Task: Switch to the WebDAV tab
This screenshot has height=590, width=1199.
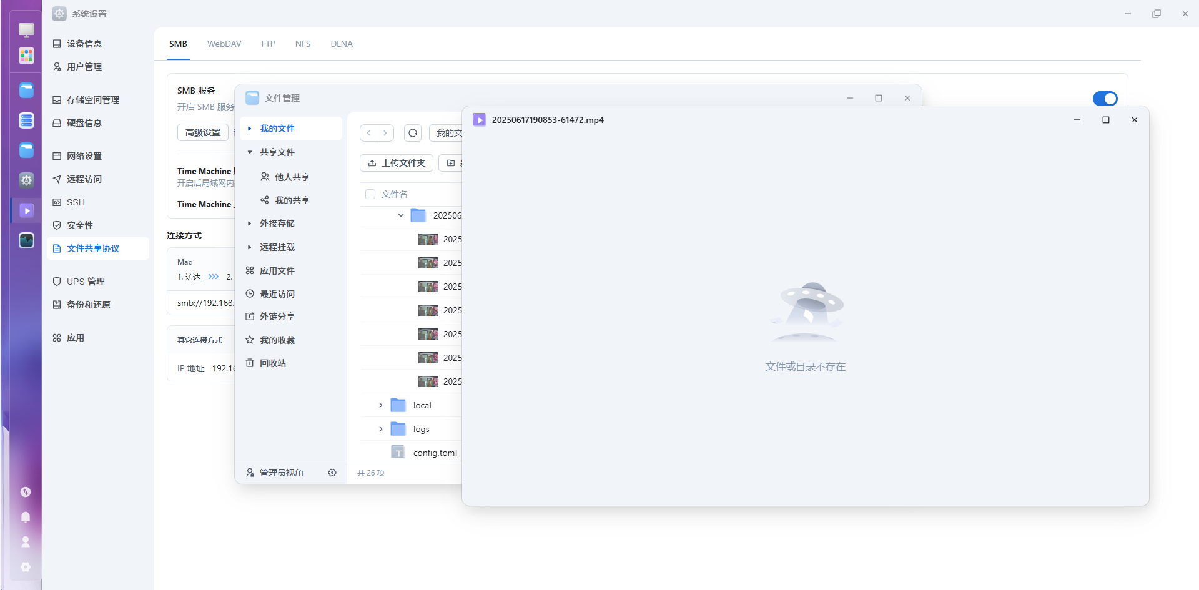Action: tap(224, 44)
